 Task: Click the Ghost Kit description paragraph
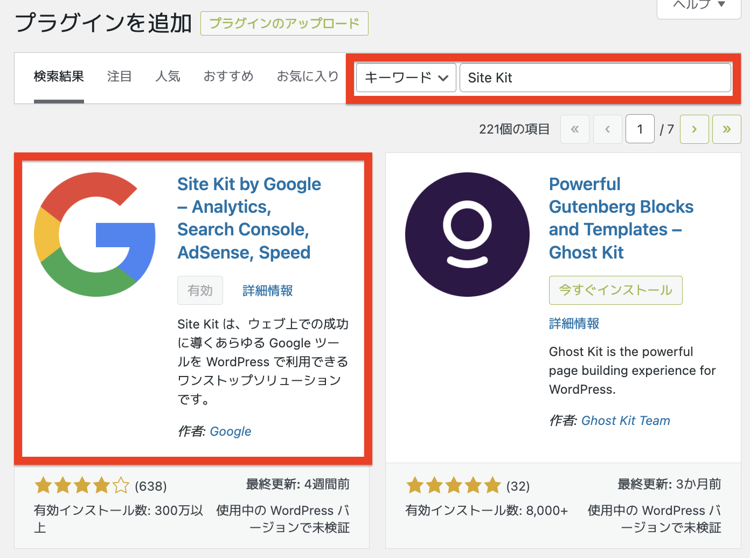(x=633, y=371)
